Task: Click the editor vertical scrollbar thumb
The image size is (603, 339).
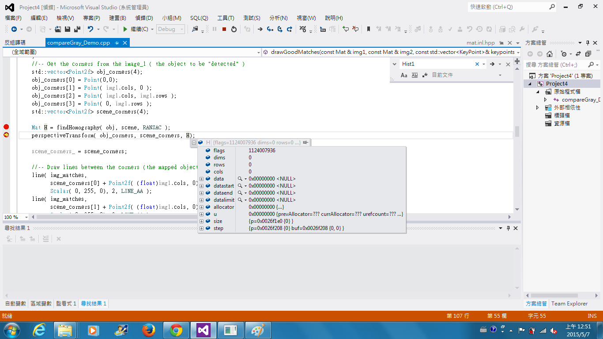Action: [x=517, y=131]
